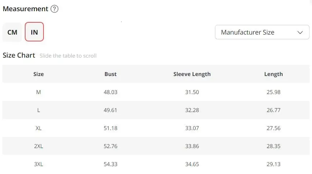Click the 29.13 length value
312x174 pixels.
click(273, 164)
